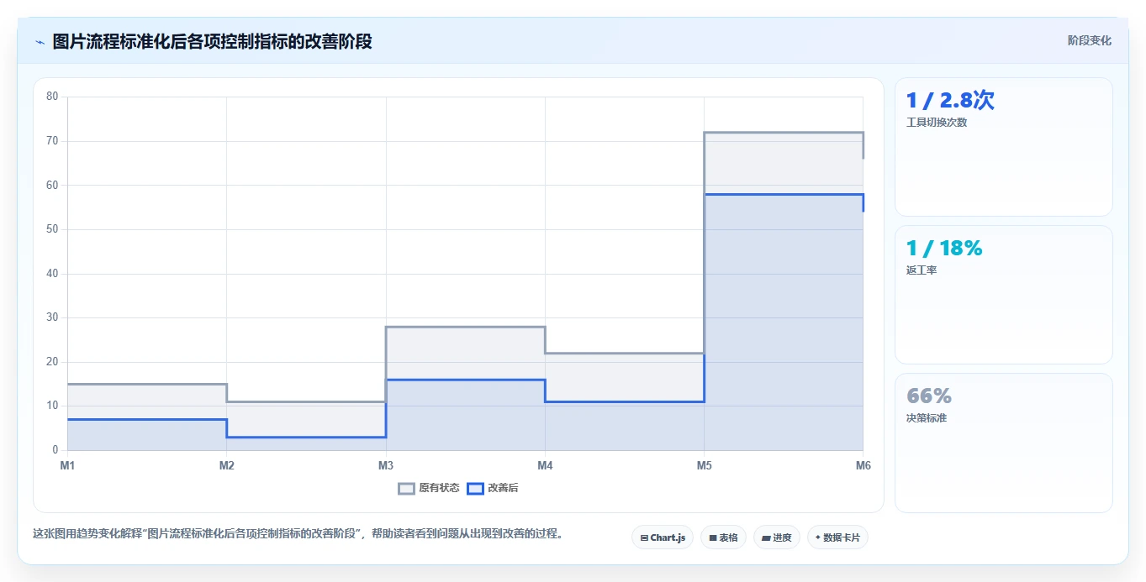The height and width of the screenshot is (582, 1146).
Task: Click the 阶段变化 label in the header
Action: tap(1089, 40)
